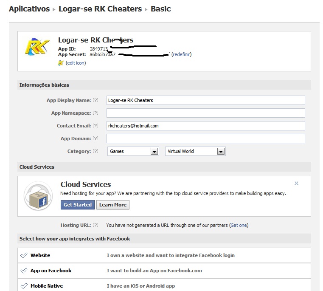Click the small RK icon beside edit icon
This screenshot has width=323, height=291.
tap(61, 63)
